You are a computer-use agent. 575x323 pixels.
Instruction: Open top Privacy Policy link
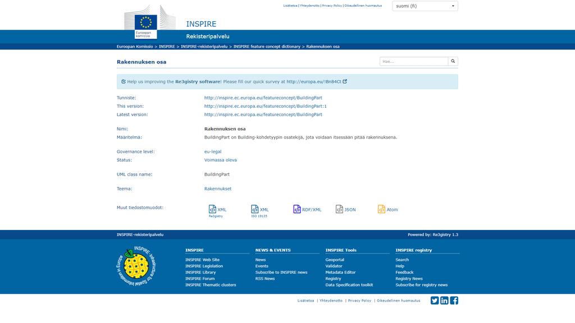pos(332,6)
